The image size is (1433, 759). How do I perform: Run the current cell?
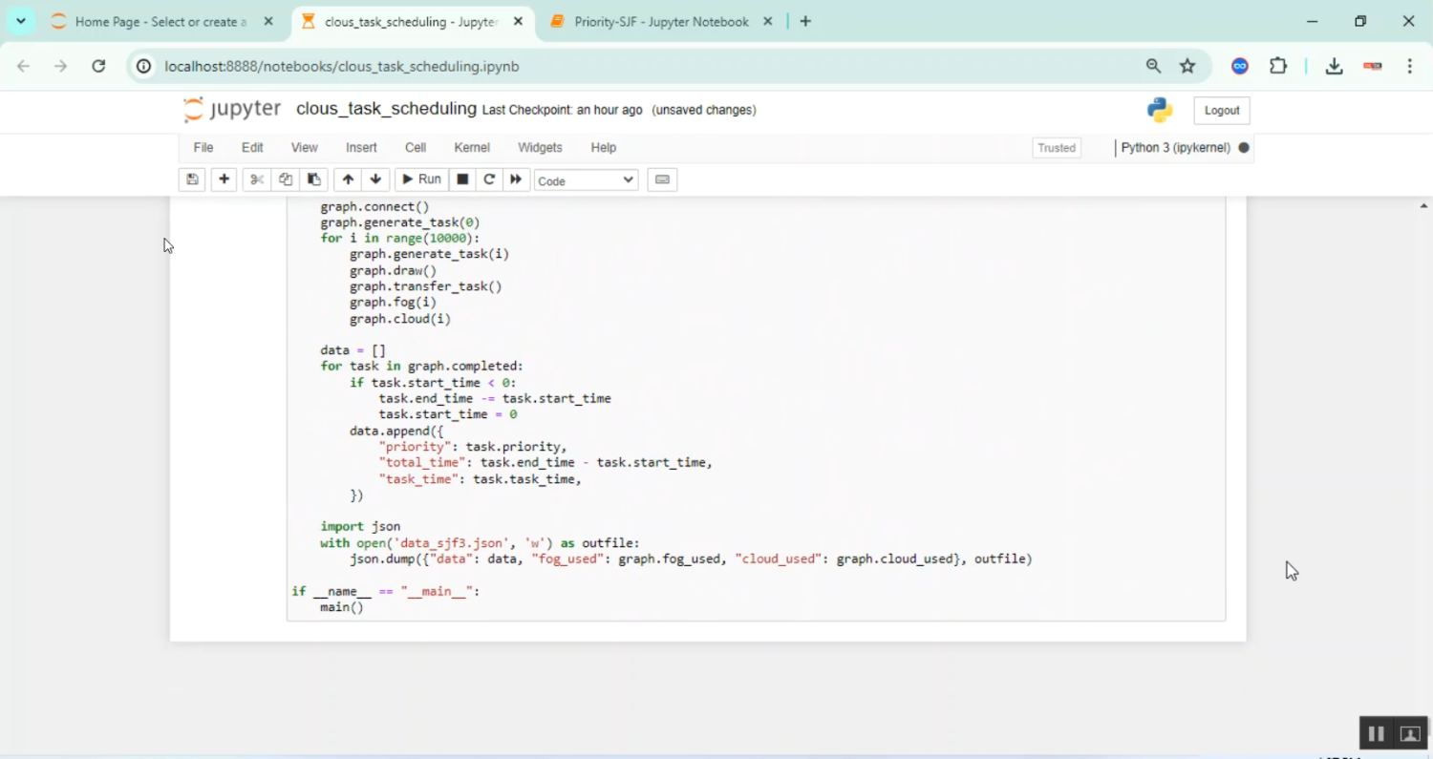click(x=420, y=179)
